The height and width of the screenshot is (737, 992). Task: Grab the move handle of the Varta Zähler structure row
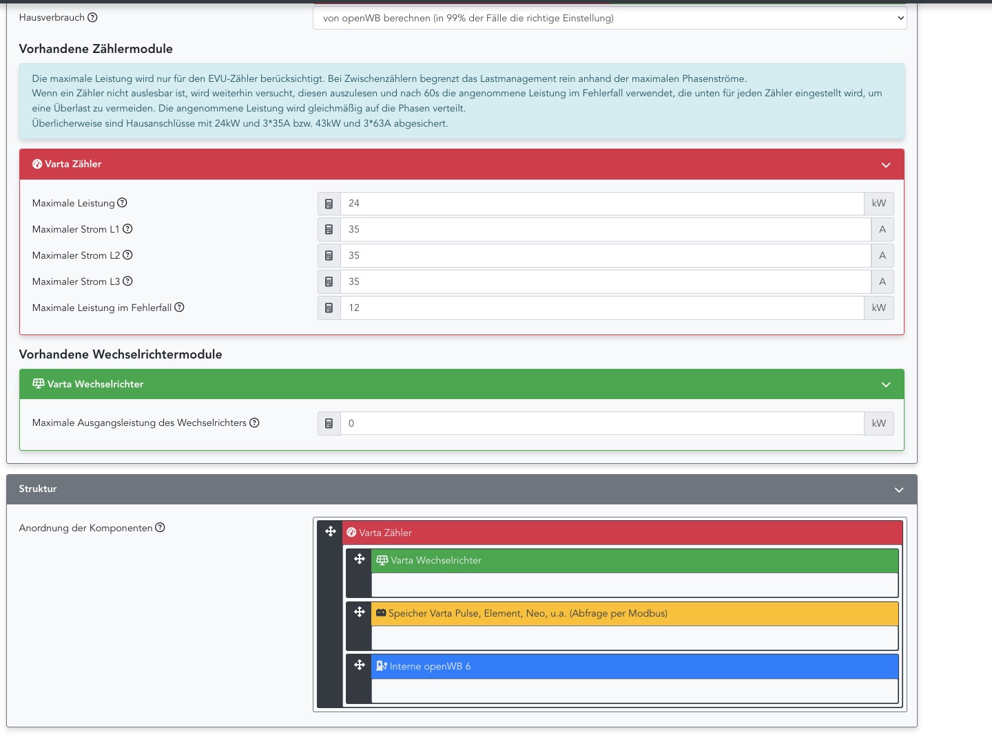point(331,531)
